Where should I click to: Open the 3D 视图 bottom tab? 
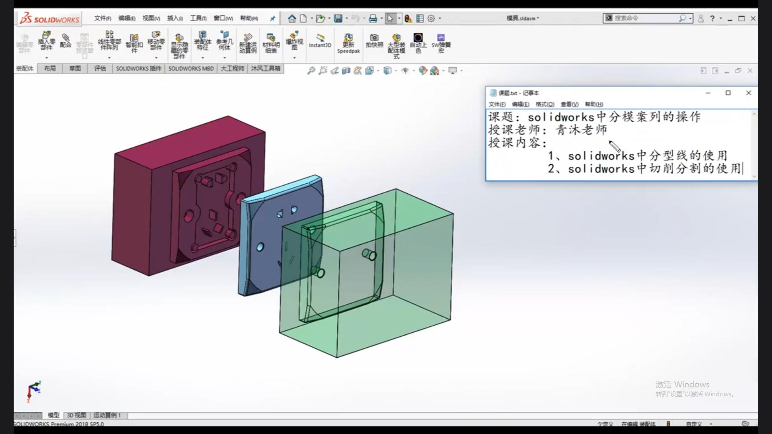[x=76, y=415]
